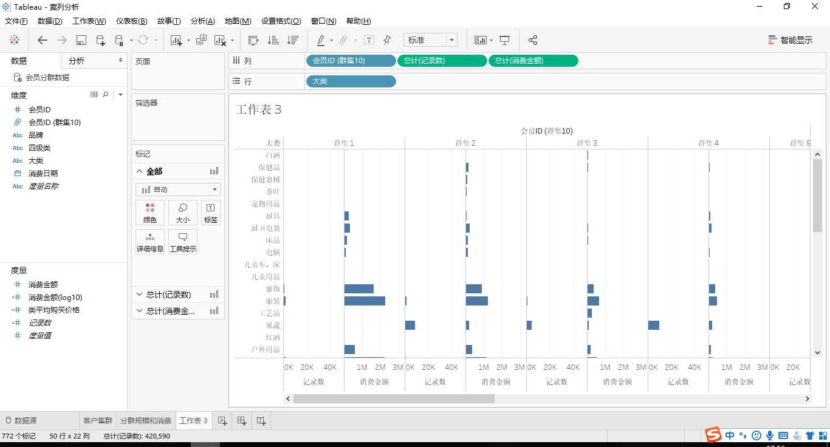Click the duplicate sheet icon
This screenshot has width=830, height=447.
201,40
